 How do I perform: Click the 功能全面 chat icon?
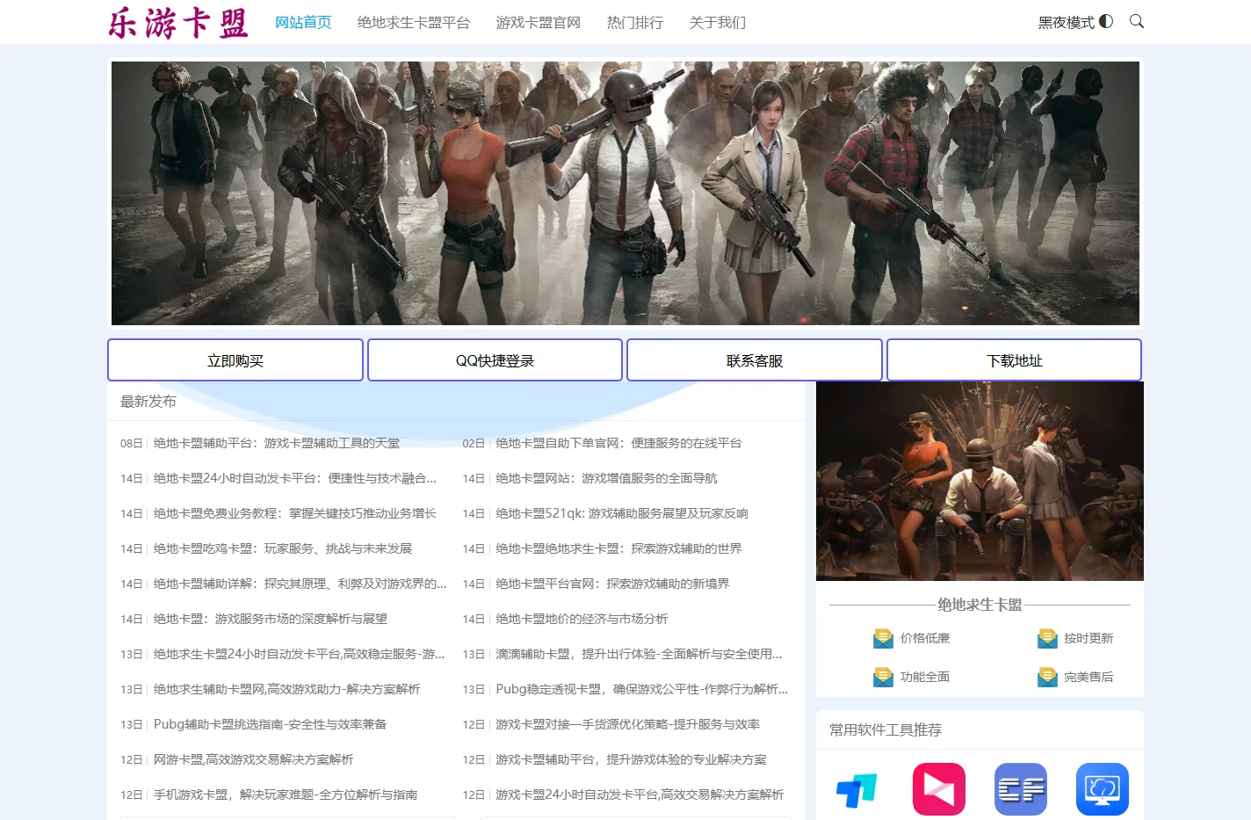point(883,677)
